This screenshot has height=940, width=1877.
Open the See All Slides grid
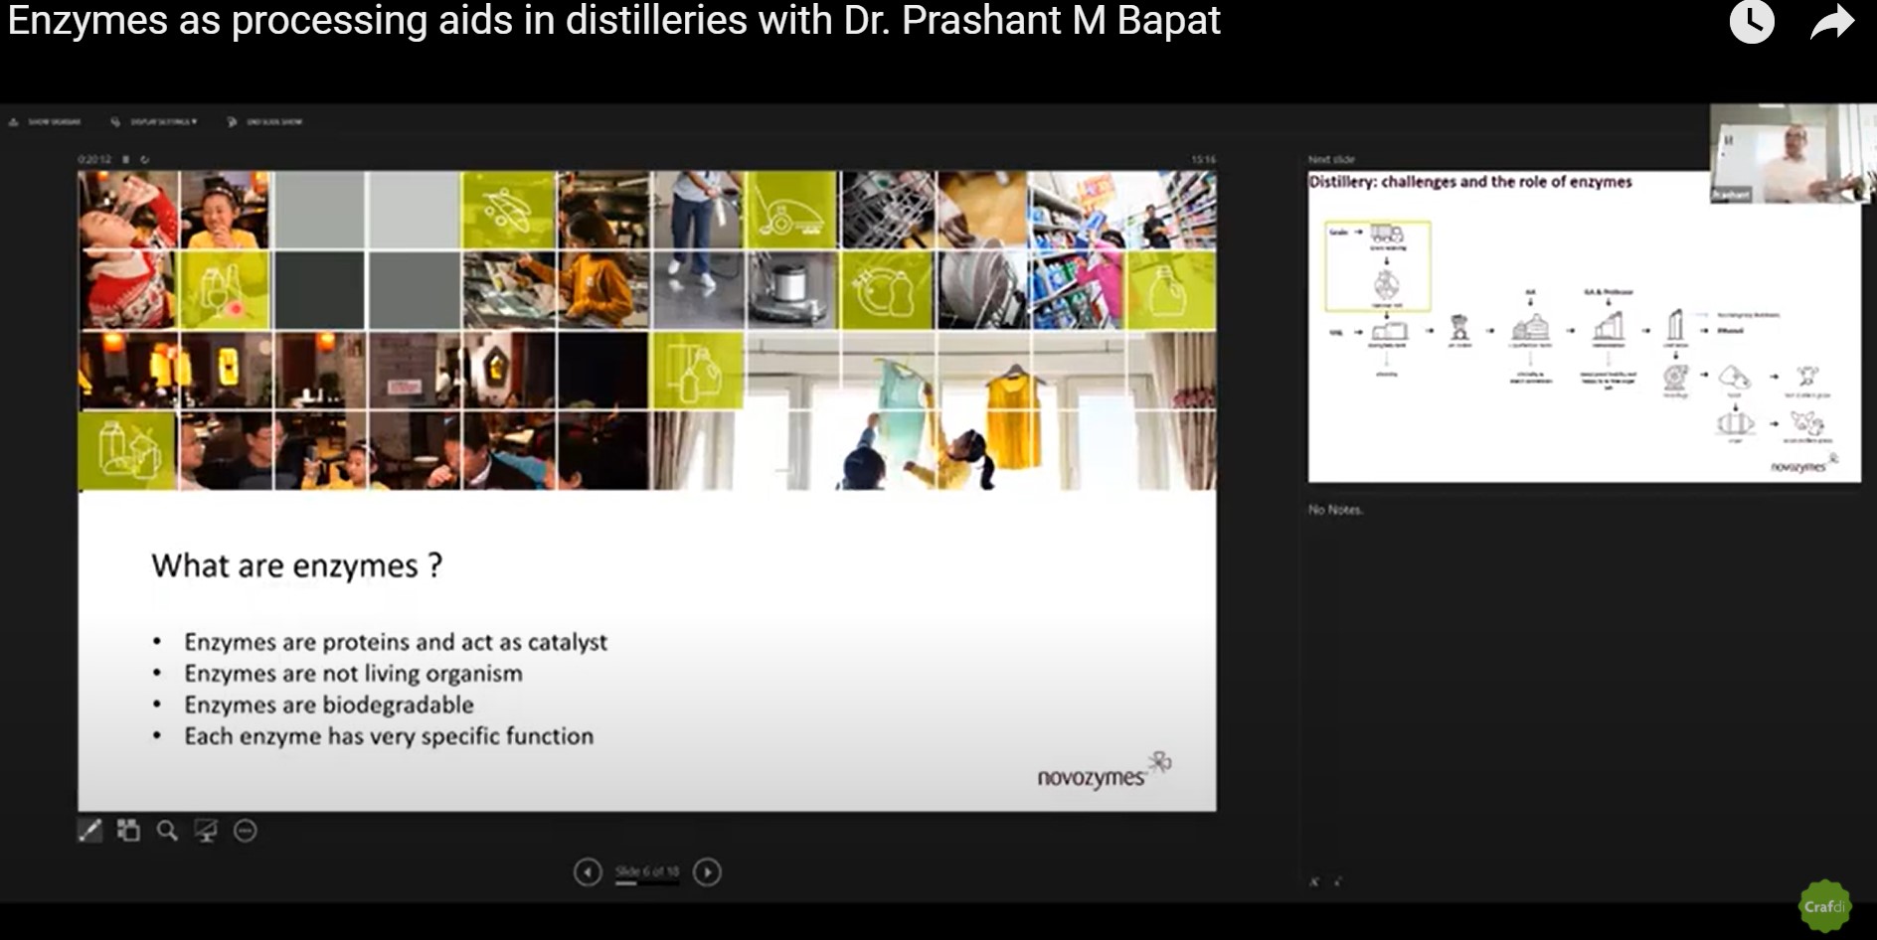point(128,831)
